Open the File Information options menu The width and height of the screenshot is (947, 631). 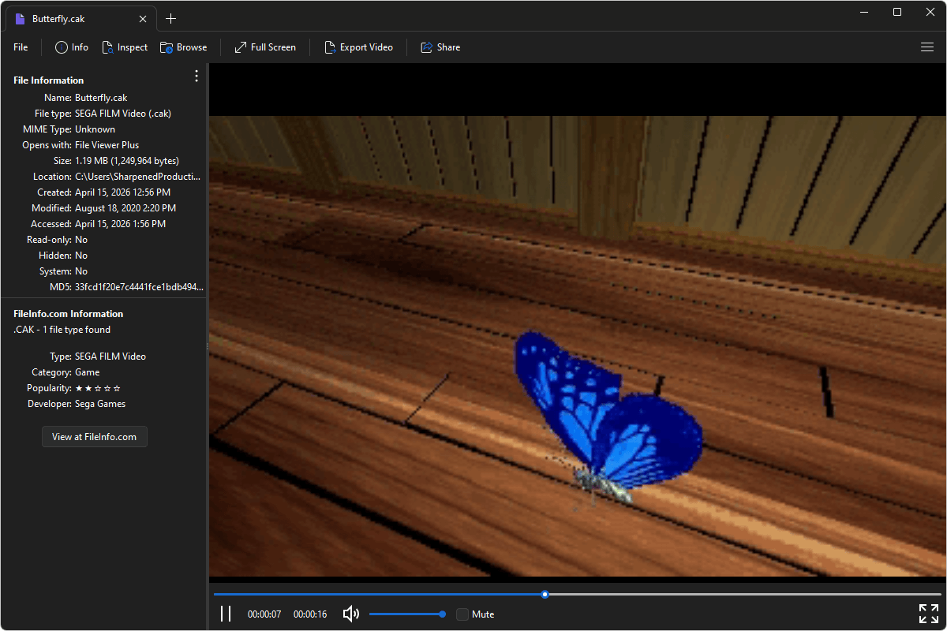196,76
